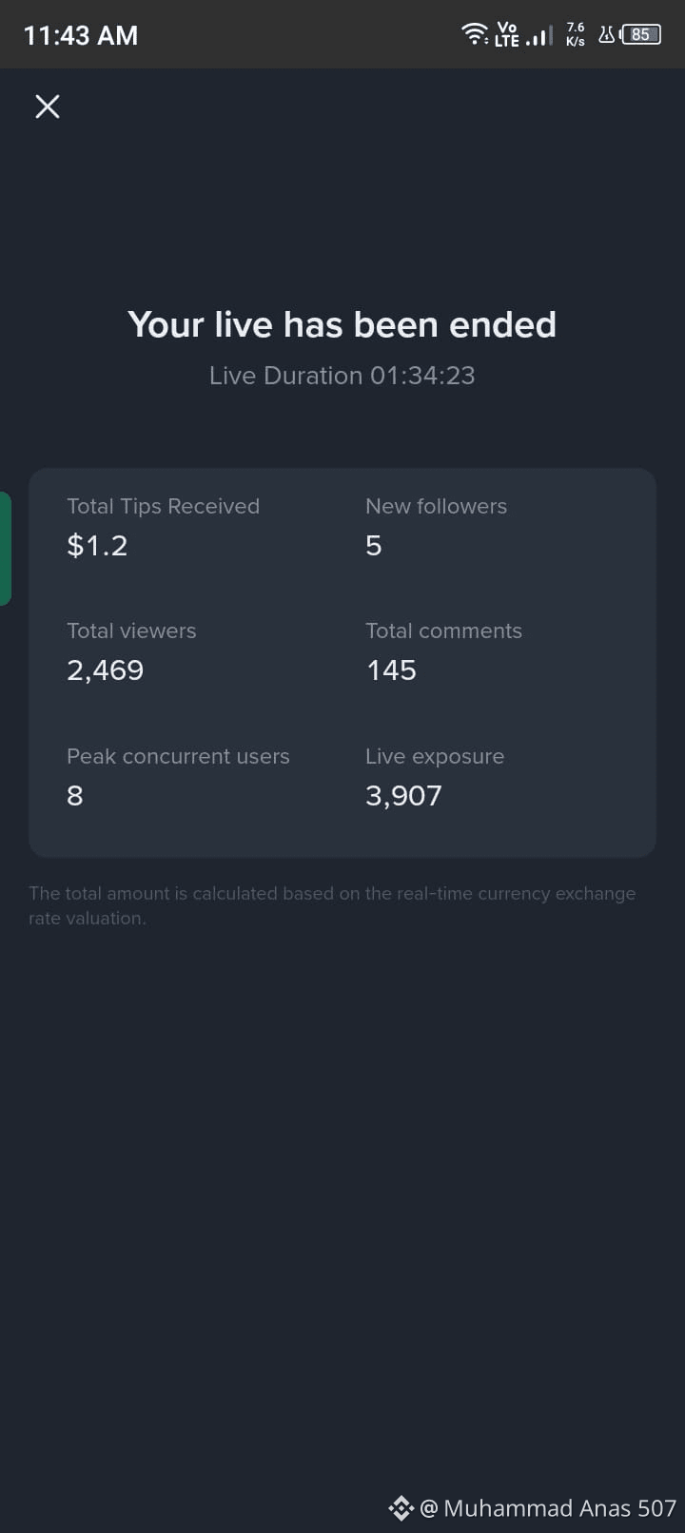Select the Live exposure 3,907 stat
This screenshot has width=685, height=1533.
tap(435, 778)
